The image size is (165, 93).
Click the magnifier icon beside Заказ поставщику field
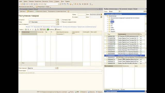pyautogui.click(x=58, y=24)
